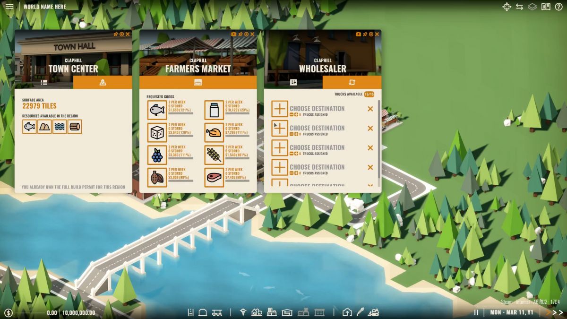Remove the second destination row with X
The height and width of the screenshot is (319, 567).
370,128
